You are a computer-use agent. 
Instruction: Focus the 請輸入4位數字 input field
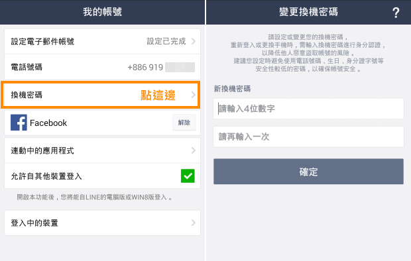[308, 109]
